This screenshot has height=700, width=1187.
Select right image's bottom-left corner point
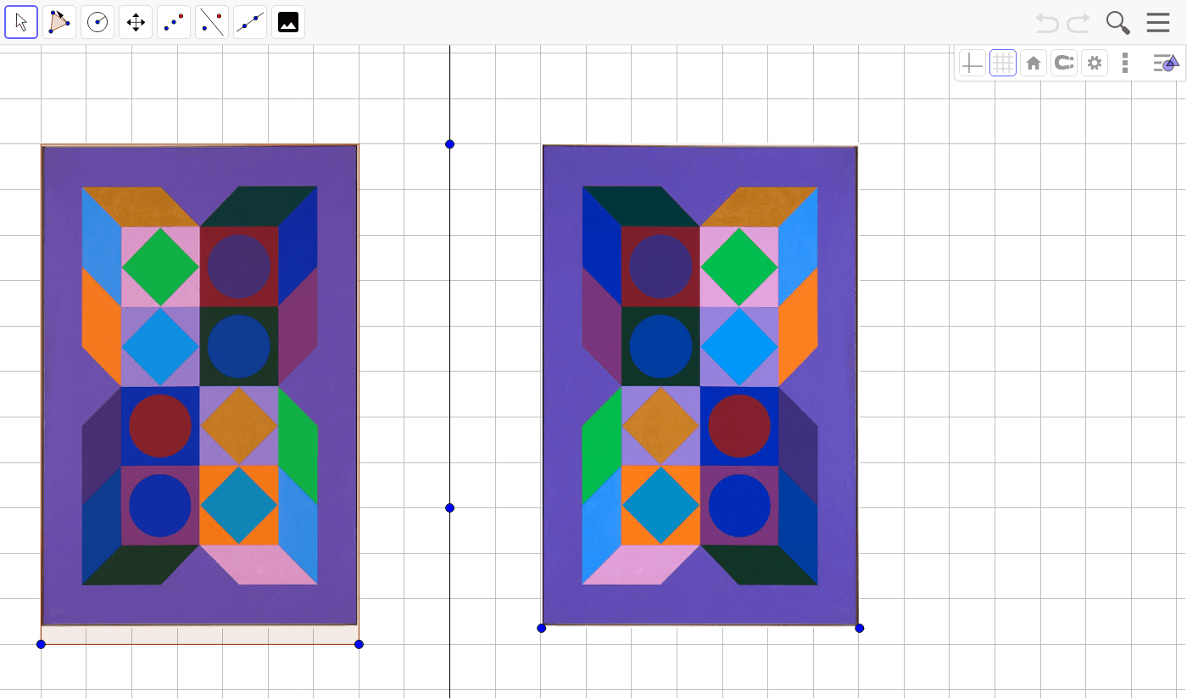[x=542, y=628]
